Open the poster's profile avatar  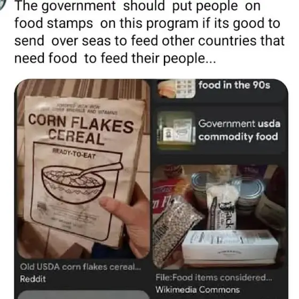[3, 5]
